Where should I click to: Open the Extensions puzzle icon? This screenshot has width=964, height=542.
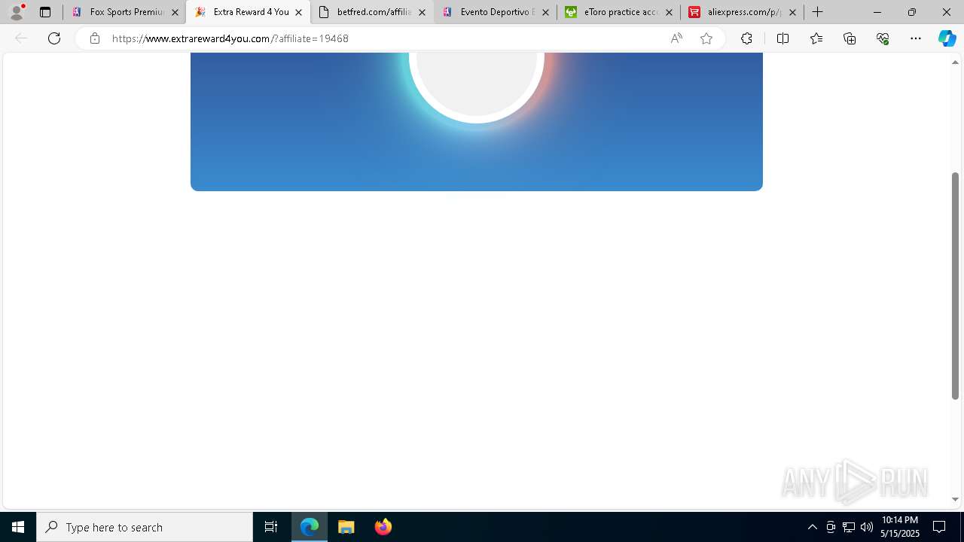(x=746, y=38)
